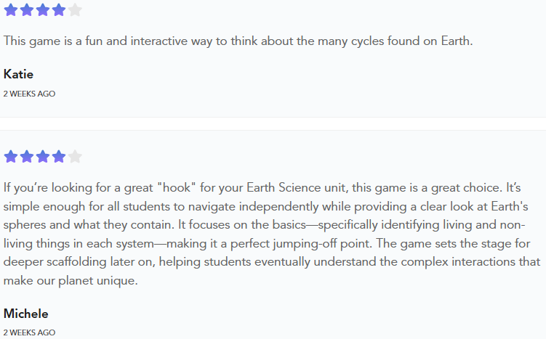Screen dimensions: 546x339
Task: Click Katie's review text about Earth cycles
Action: pos(238,41)
